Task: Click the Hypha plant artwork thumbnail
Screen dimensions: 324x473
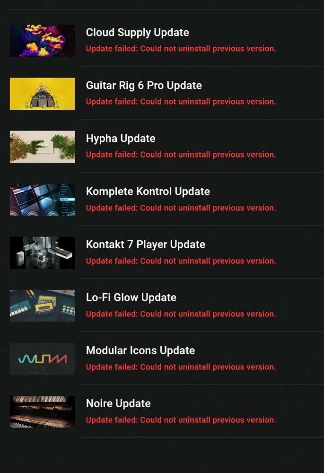Action: 42,147
